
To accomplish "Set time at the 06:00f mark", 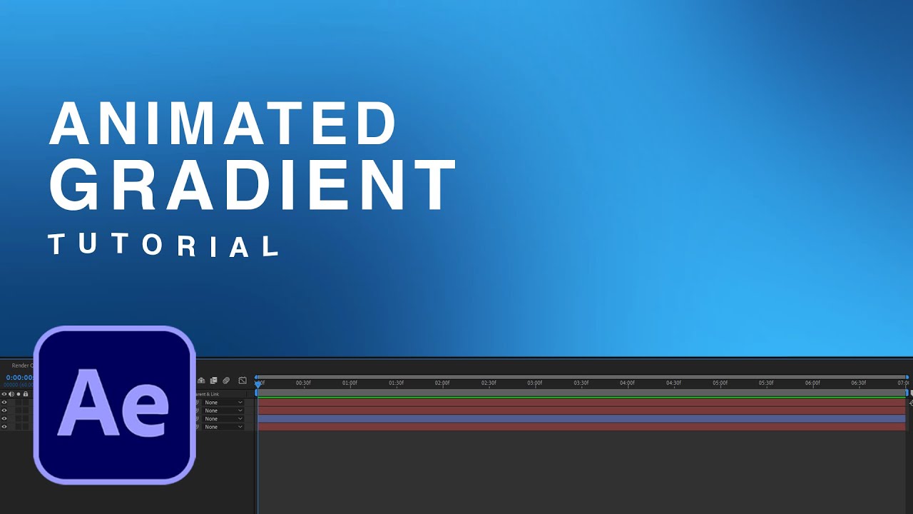I will click(812, 383).
